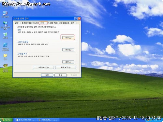This screenshot has width=163, height=122.
Task: Switch to the 자동 업데이트 (Automatic Updates) tab
Action: coord(64,23)
